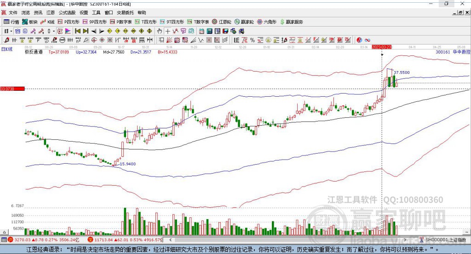
Task: Open the 交易委托 menu
Action: coord(125,12)
